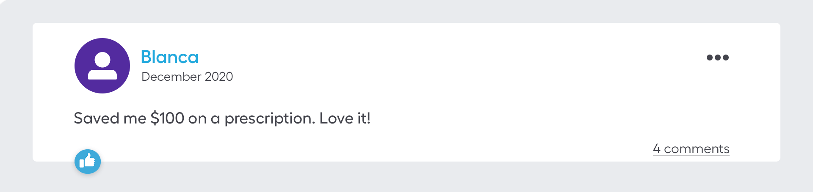
Task: Click Blanca's purple profile avatar
Action: point(102,66)
